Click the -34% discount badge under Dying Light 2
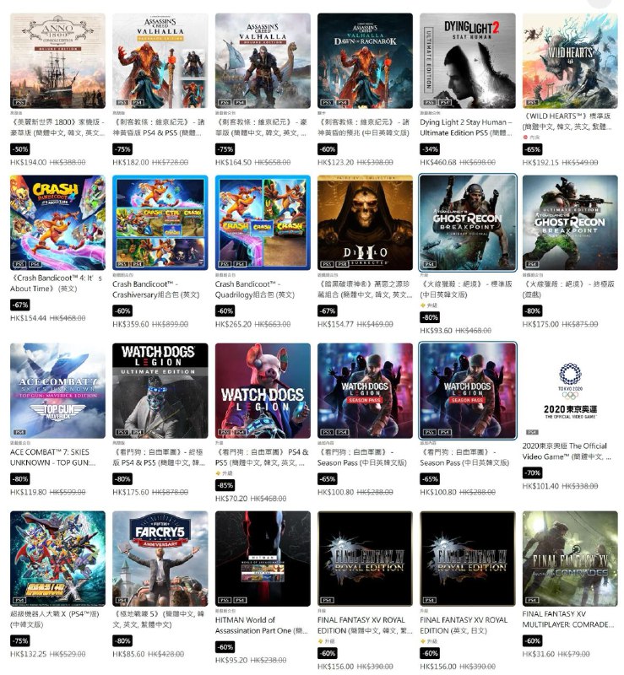Screen dimensions: 624x675 tap(430, 149)
